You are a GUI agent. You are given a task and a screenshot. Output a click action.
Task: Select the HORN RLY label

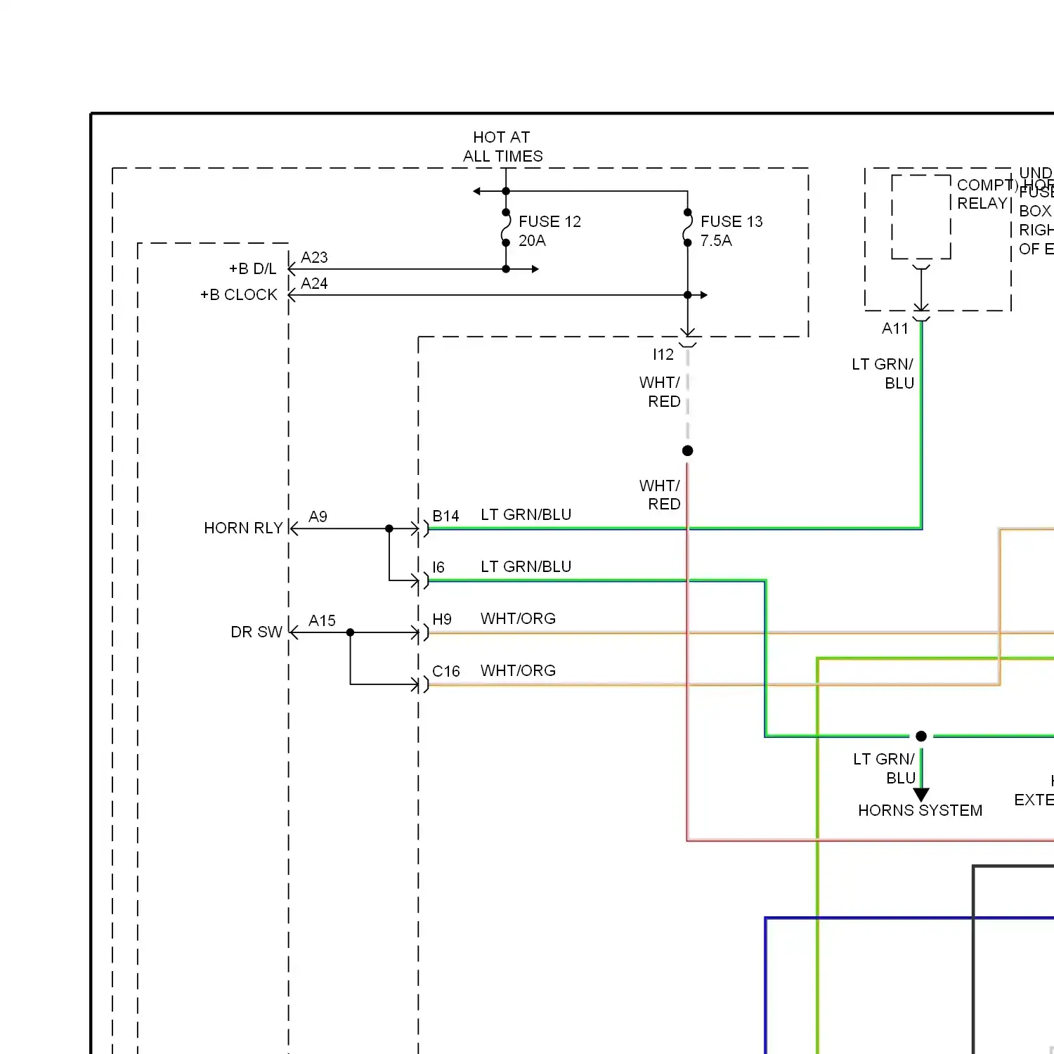tap(243, 528)
